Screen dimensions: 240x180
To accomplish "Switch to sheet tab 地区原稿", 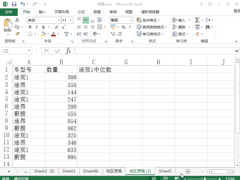I will (x=114, y=171).
